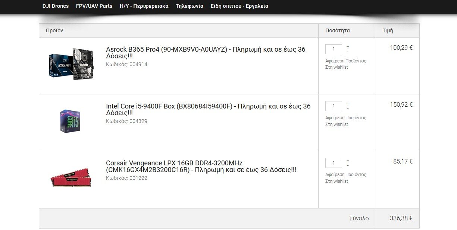
Task: Click the price 150,92 €
Action: tap(401, 104)
